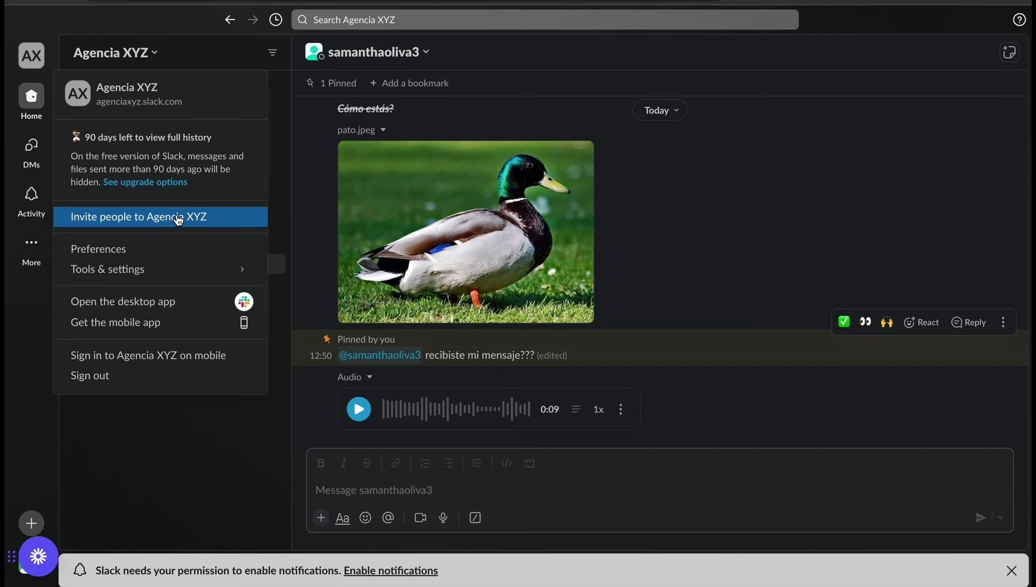The image size is (1036, 587).
Task: Insert inline code formatting
Action: click(x=506, y=463)
